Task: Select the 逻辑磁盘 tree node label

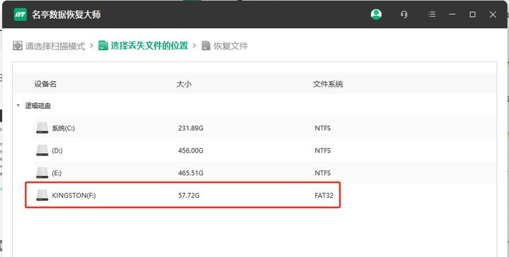Action: point(38,105)
